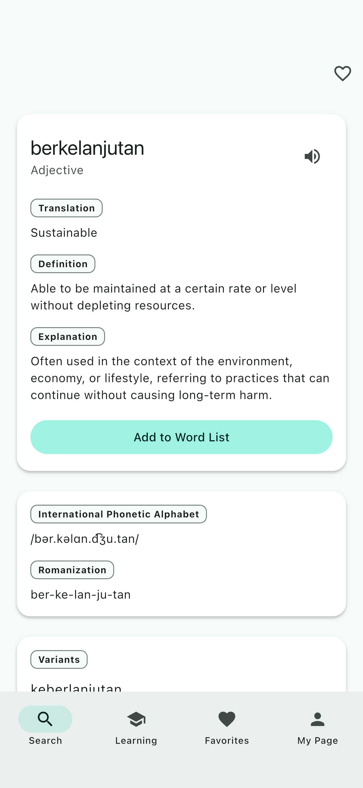
Task: Click the IPA transcription text
Action: (x=85, y=539)
